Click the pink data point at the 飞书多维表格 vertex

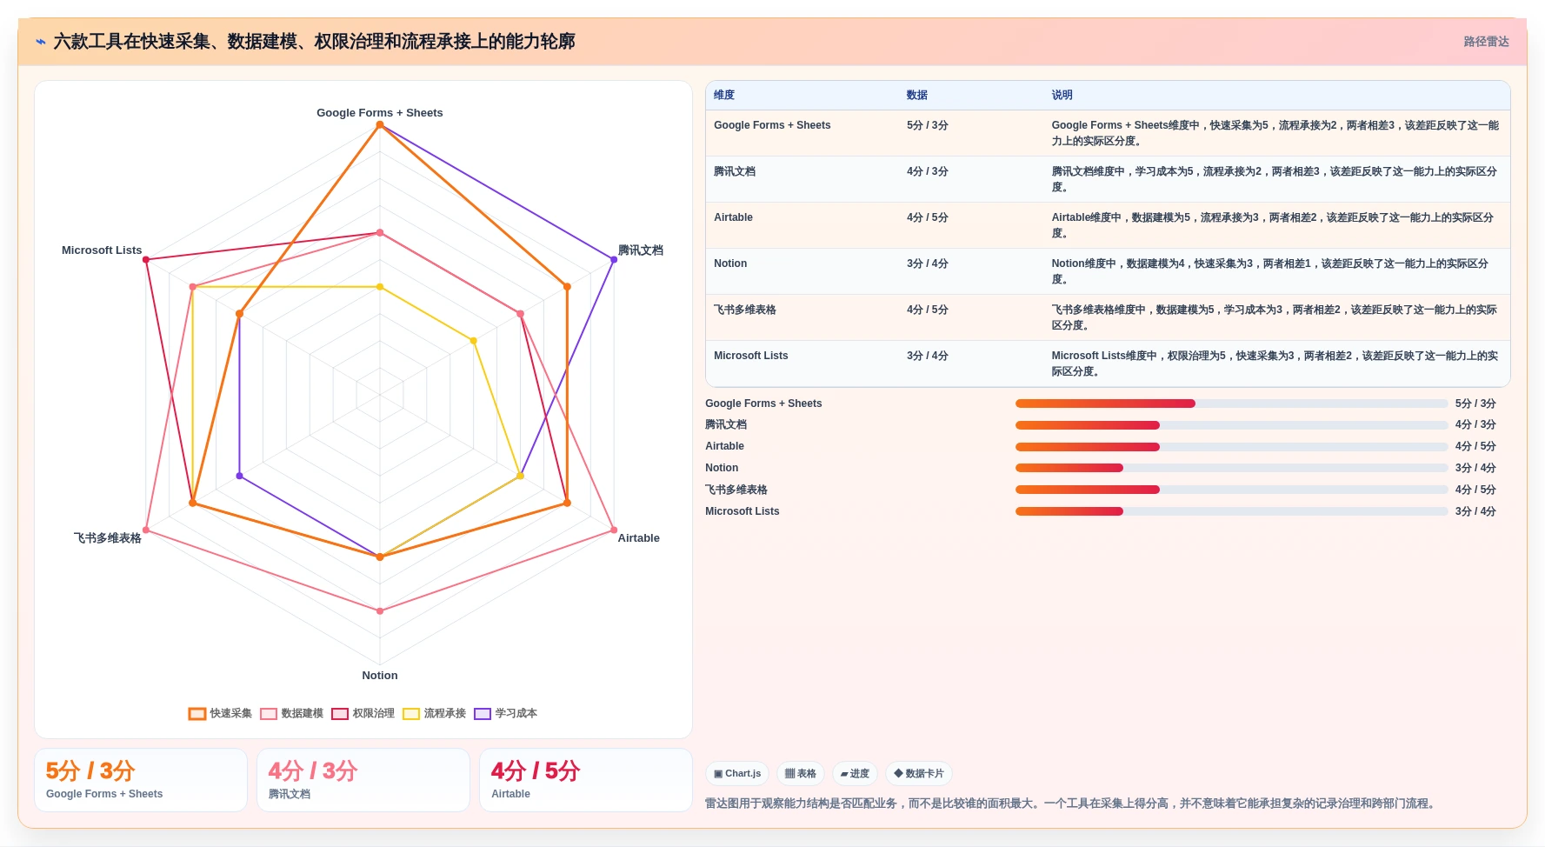click(x=146, y=530)
